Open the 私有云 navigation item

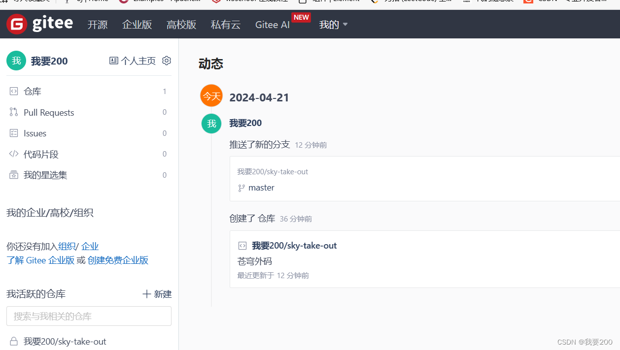226,25
